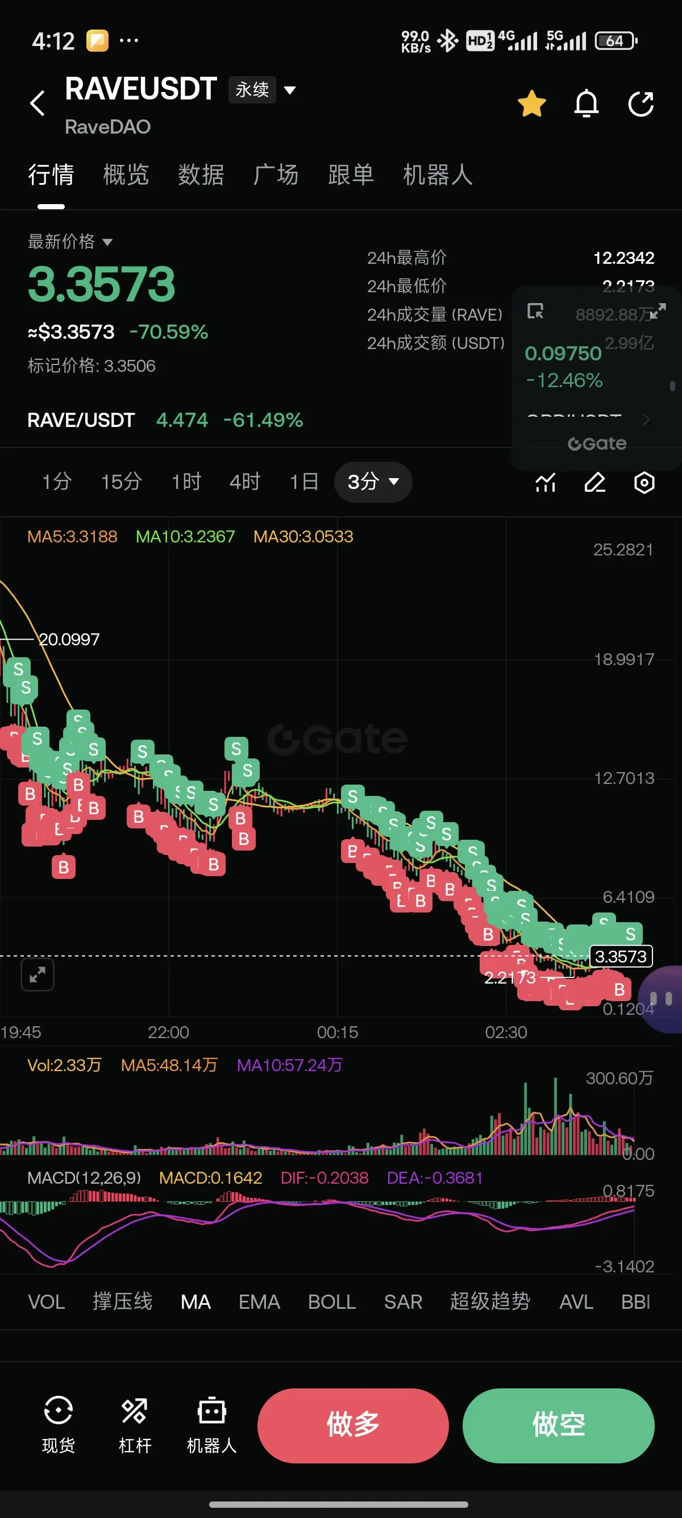Toggle the BBI indicator
This screenshot has height=1518, width=682.
[635, 1302]
